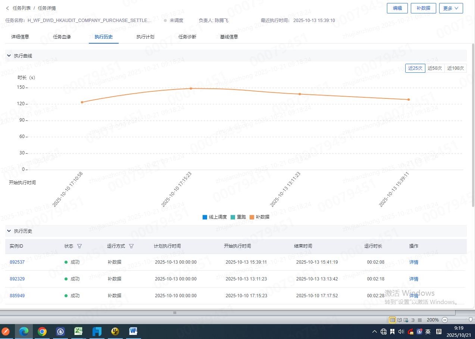
Task: Open Microsoft Edge from the taskbar
Action: click(24, 331)
